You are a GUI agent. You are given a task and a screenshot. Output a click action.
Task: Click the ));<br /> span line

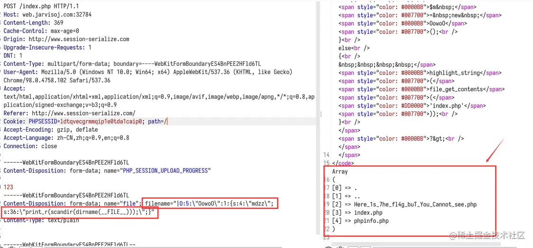tap(398, 114)
